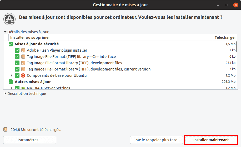The width and height of the screenshot is (241, 147).
Task: Expand Composants de base pour Ubuntu tree
Action: [11, 75]
